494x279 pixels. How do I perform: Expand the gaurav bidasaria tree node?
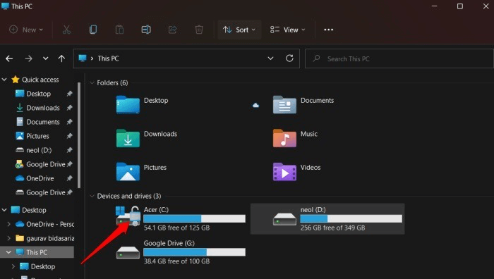click(x=8, y=238)
